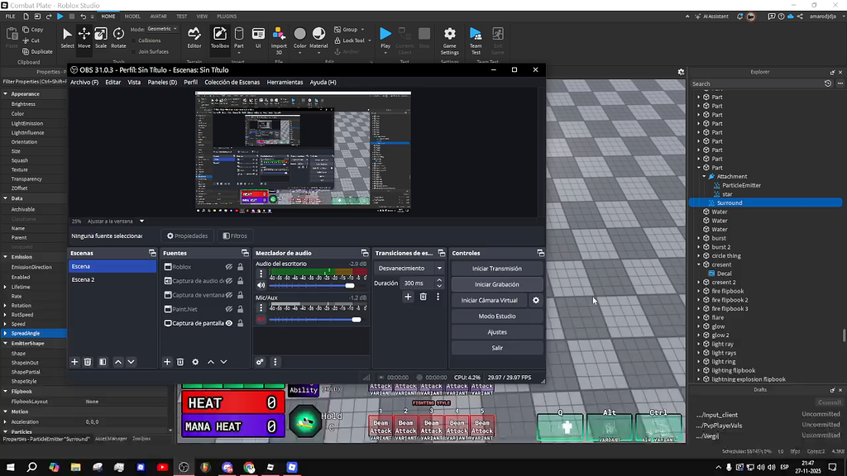Switch to the MODEL ribbon tab
Screen dimensions: 847x476
132,17
